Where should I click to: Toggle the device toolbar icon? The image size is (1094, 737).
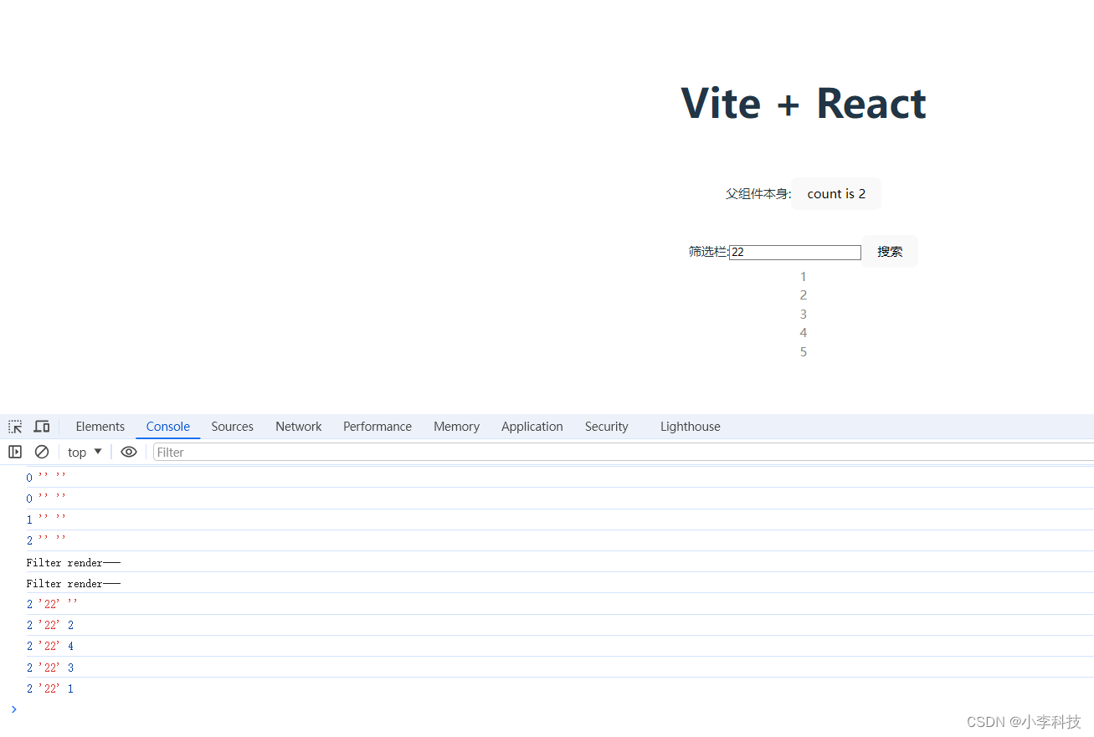(42, 427)
